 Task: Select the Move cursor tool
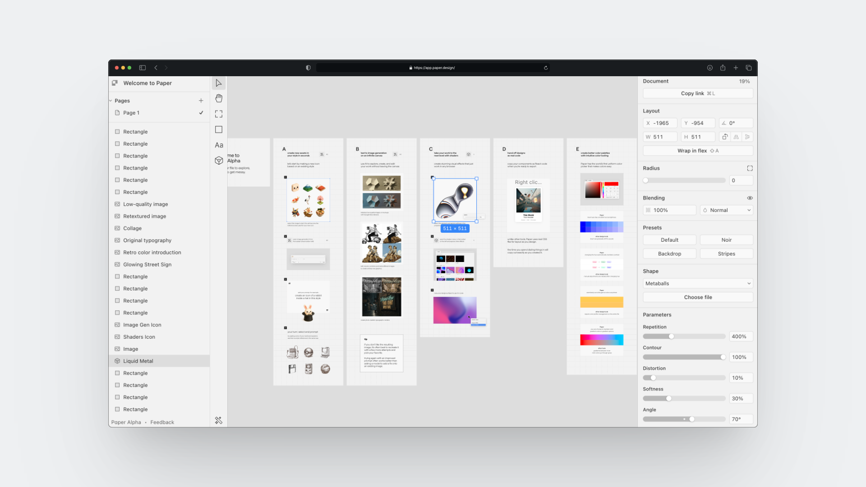(x=219, y=83)
